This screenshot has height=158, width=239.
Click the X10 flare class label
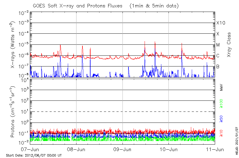tap(221, 23)
